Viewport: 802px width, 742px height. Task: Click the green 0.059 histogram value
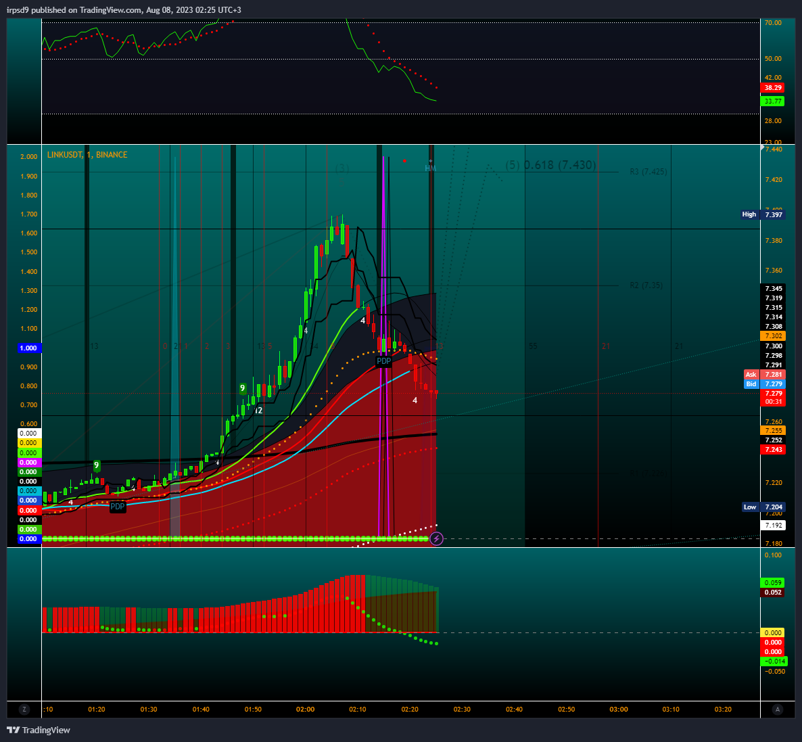(x=773, y=583)
